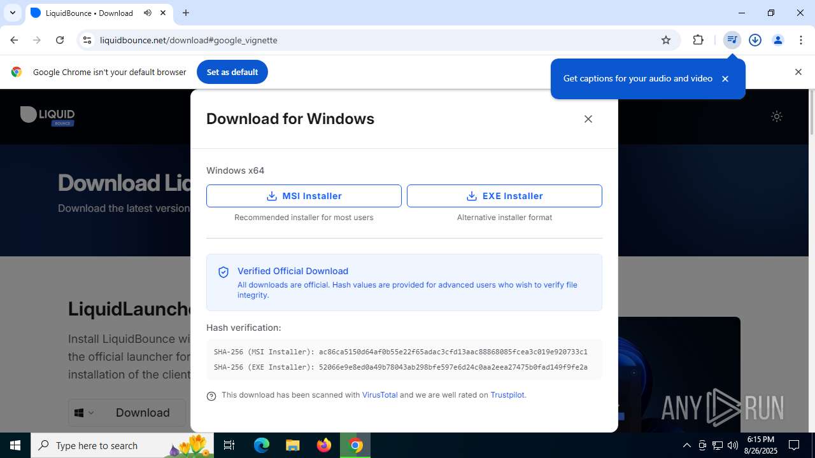Click the LiquidBounce logo
This screenshot has width=815, height=458.
(48, 116)
